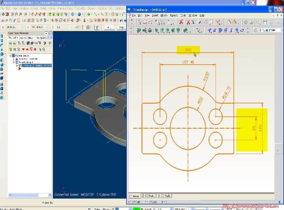Click the question mark help button beside the Z field
Screen dimensions: 284x210
[x=97, y=27]
